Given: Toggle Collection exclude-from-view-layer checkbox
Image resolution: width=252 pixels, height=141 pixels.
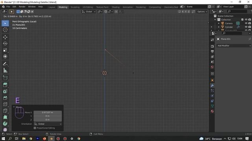Looking at the screenshot, I should [x=243, y=20].
